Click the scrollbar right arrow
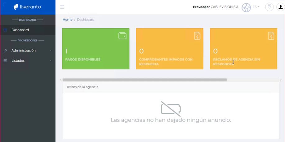The width and height of the screenshot is (285, 142). pyautogui.click(x=281, y=80)
